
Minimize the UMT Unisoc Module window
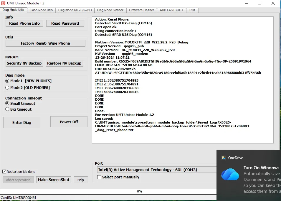click(x=246, y=3)
